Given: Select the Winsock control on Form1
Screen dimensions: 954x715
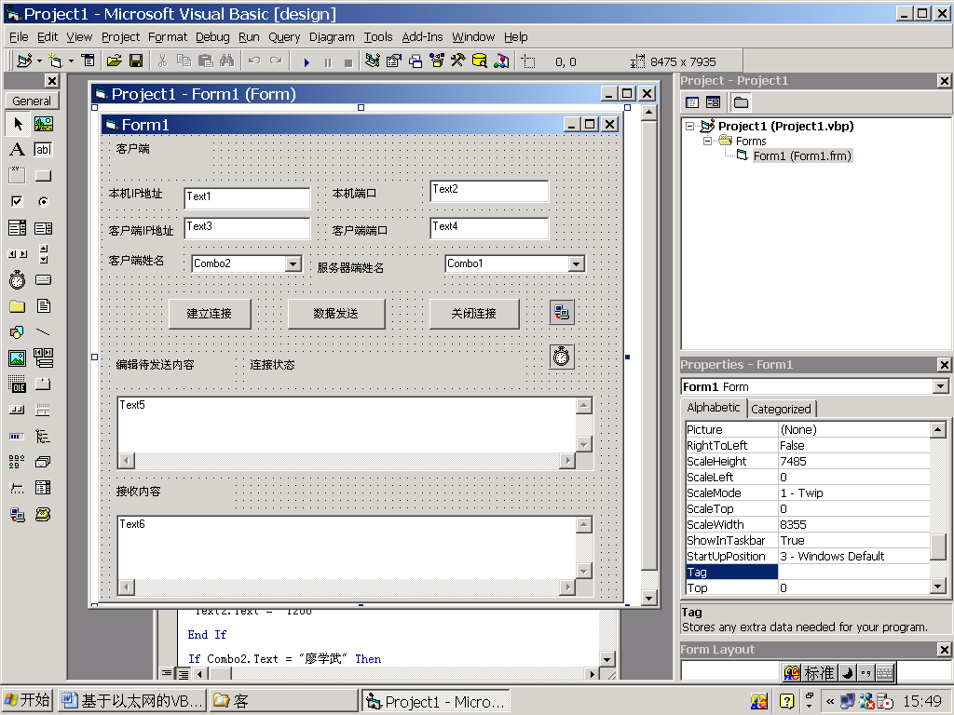Looking at the screenshot, I should [x=562, y=313].
